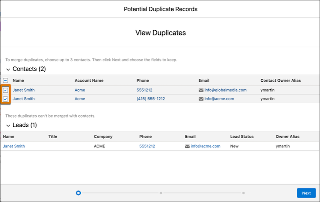This screenshot has width=320, height=202.
Task: Click the last step dot in progress bar
Action: pyautogui.click(x=243, y=193)
